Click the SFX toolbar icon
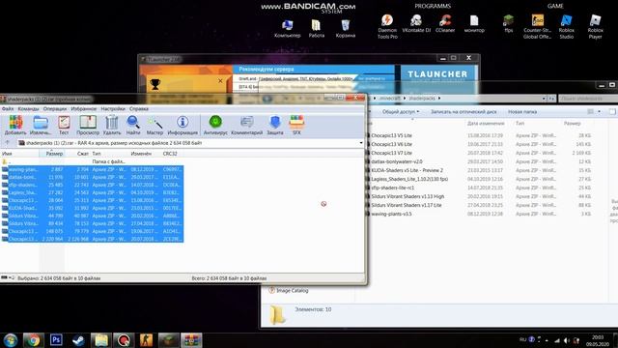This screenshot has height=348, width=618. pos(296,125)
